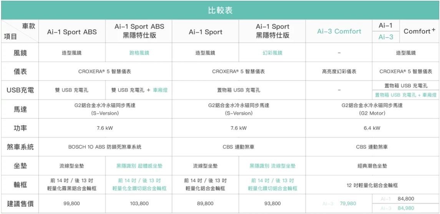Image resolution: width=440 pixels, height=214 pixels.
Task: Select the Ai-3 Comfort column header
Action: [x=339, y=31]
